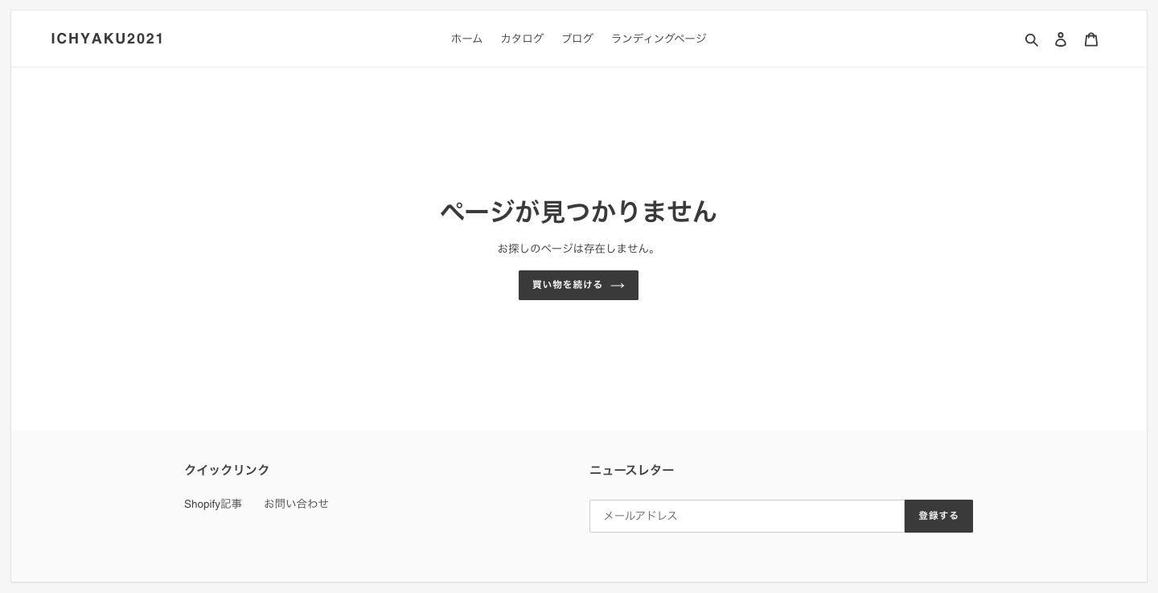Open the search magnifier icon
Viewport: 1158px width, 593px height.
point(1032,39)
